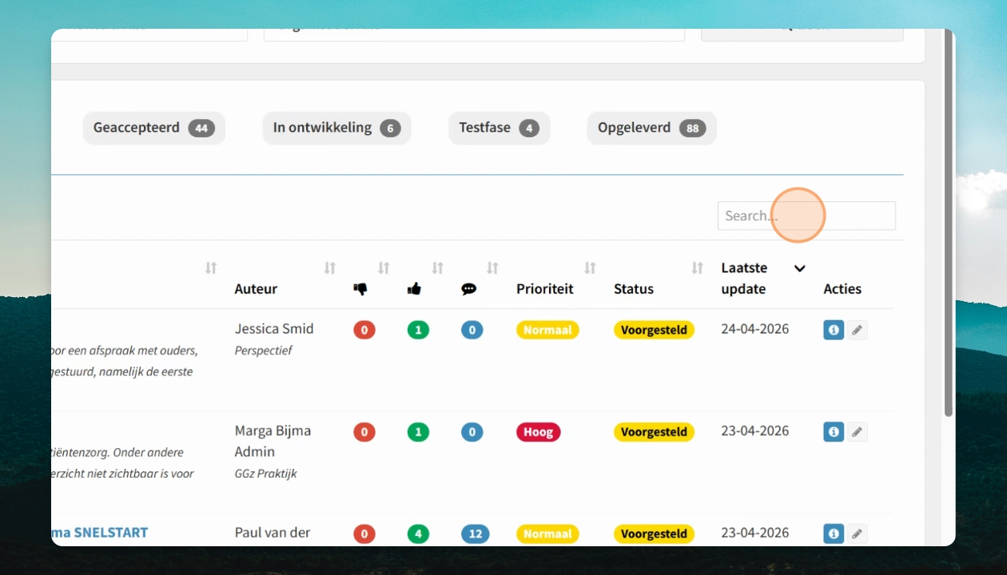Sort using arrows above the thumbs-down column
The width and height of the screenshot is (1007, 575).
pyautogui.click(x=384, y=268)
